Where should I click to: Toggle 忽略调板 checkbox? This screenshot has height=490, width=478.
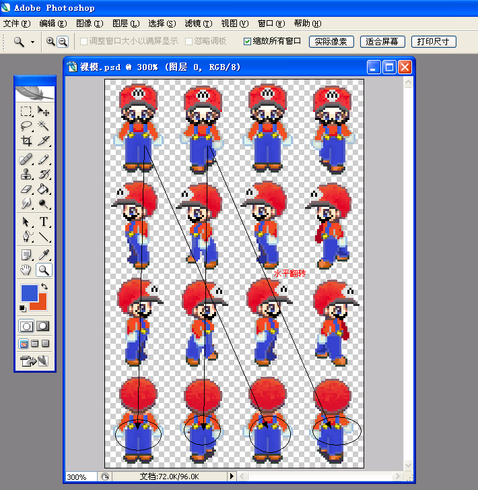click(189, 41)
